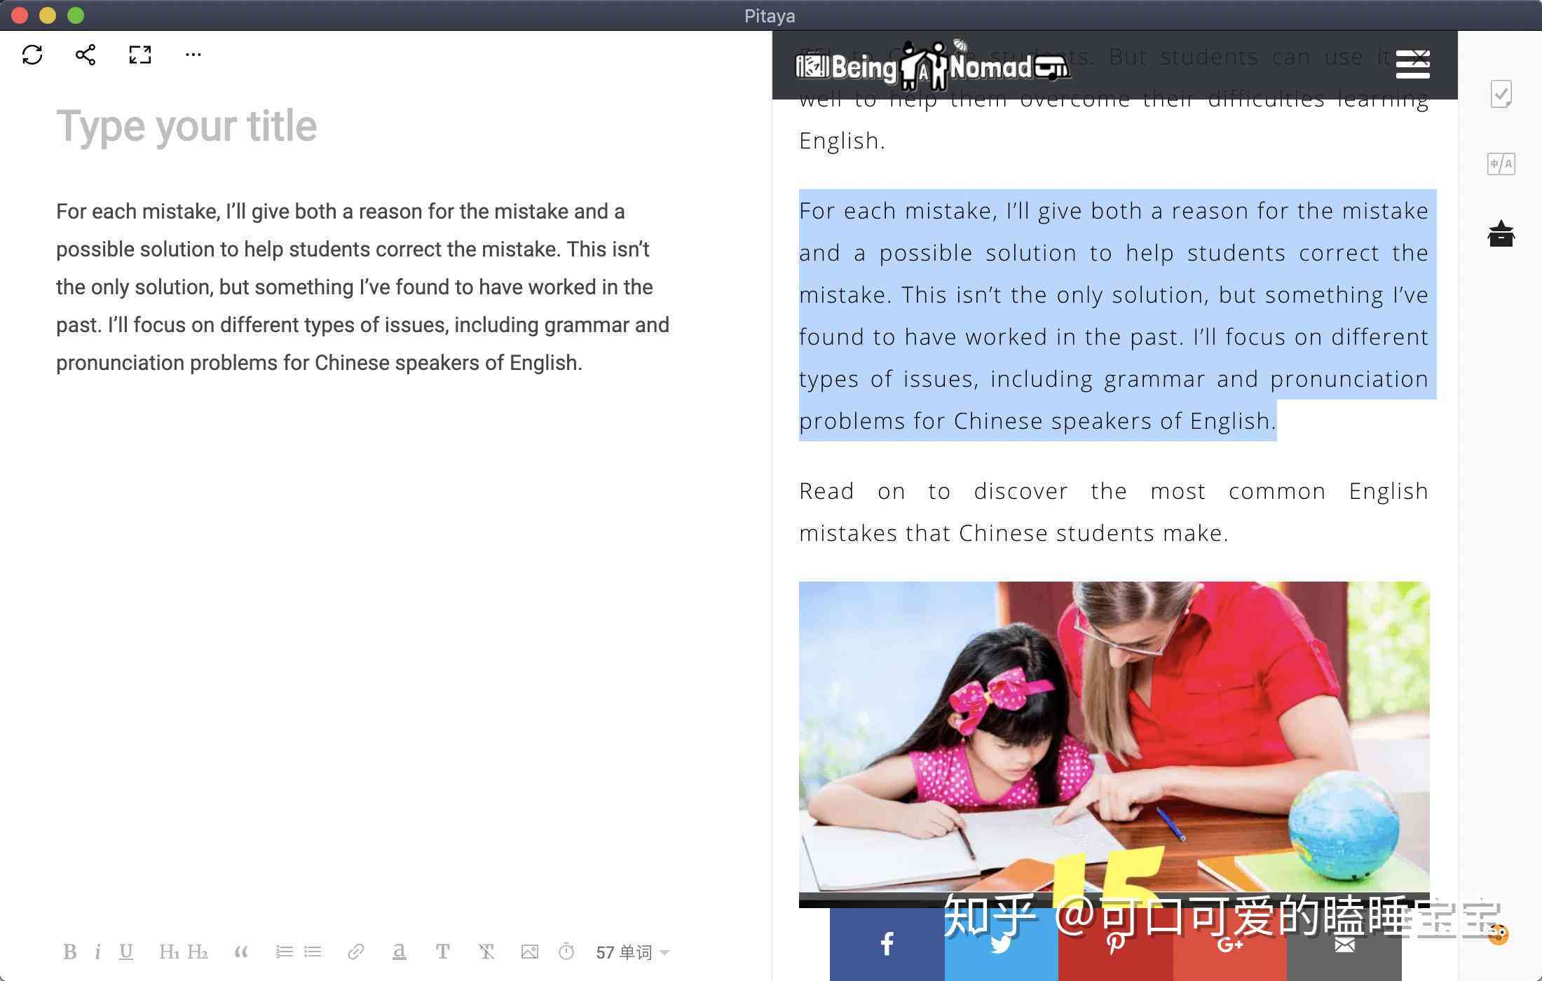Toggle the fullscreen view mode

[139, 54]
